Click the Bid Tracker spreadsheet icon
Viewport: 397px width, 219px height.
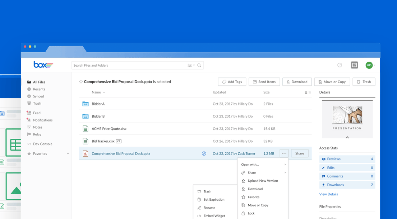point(86,141)
